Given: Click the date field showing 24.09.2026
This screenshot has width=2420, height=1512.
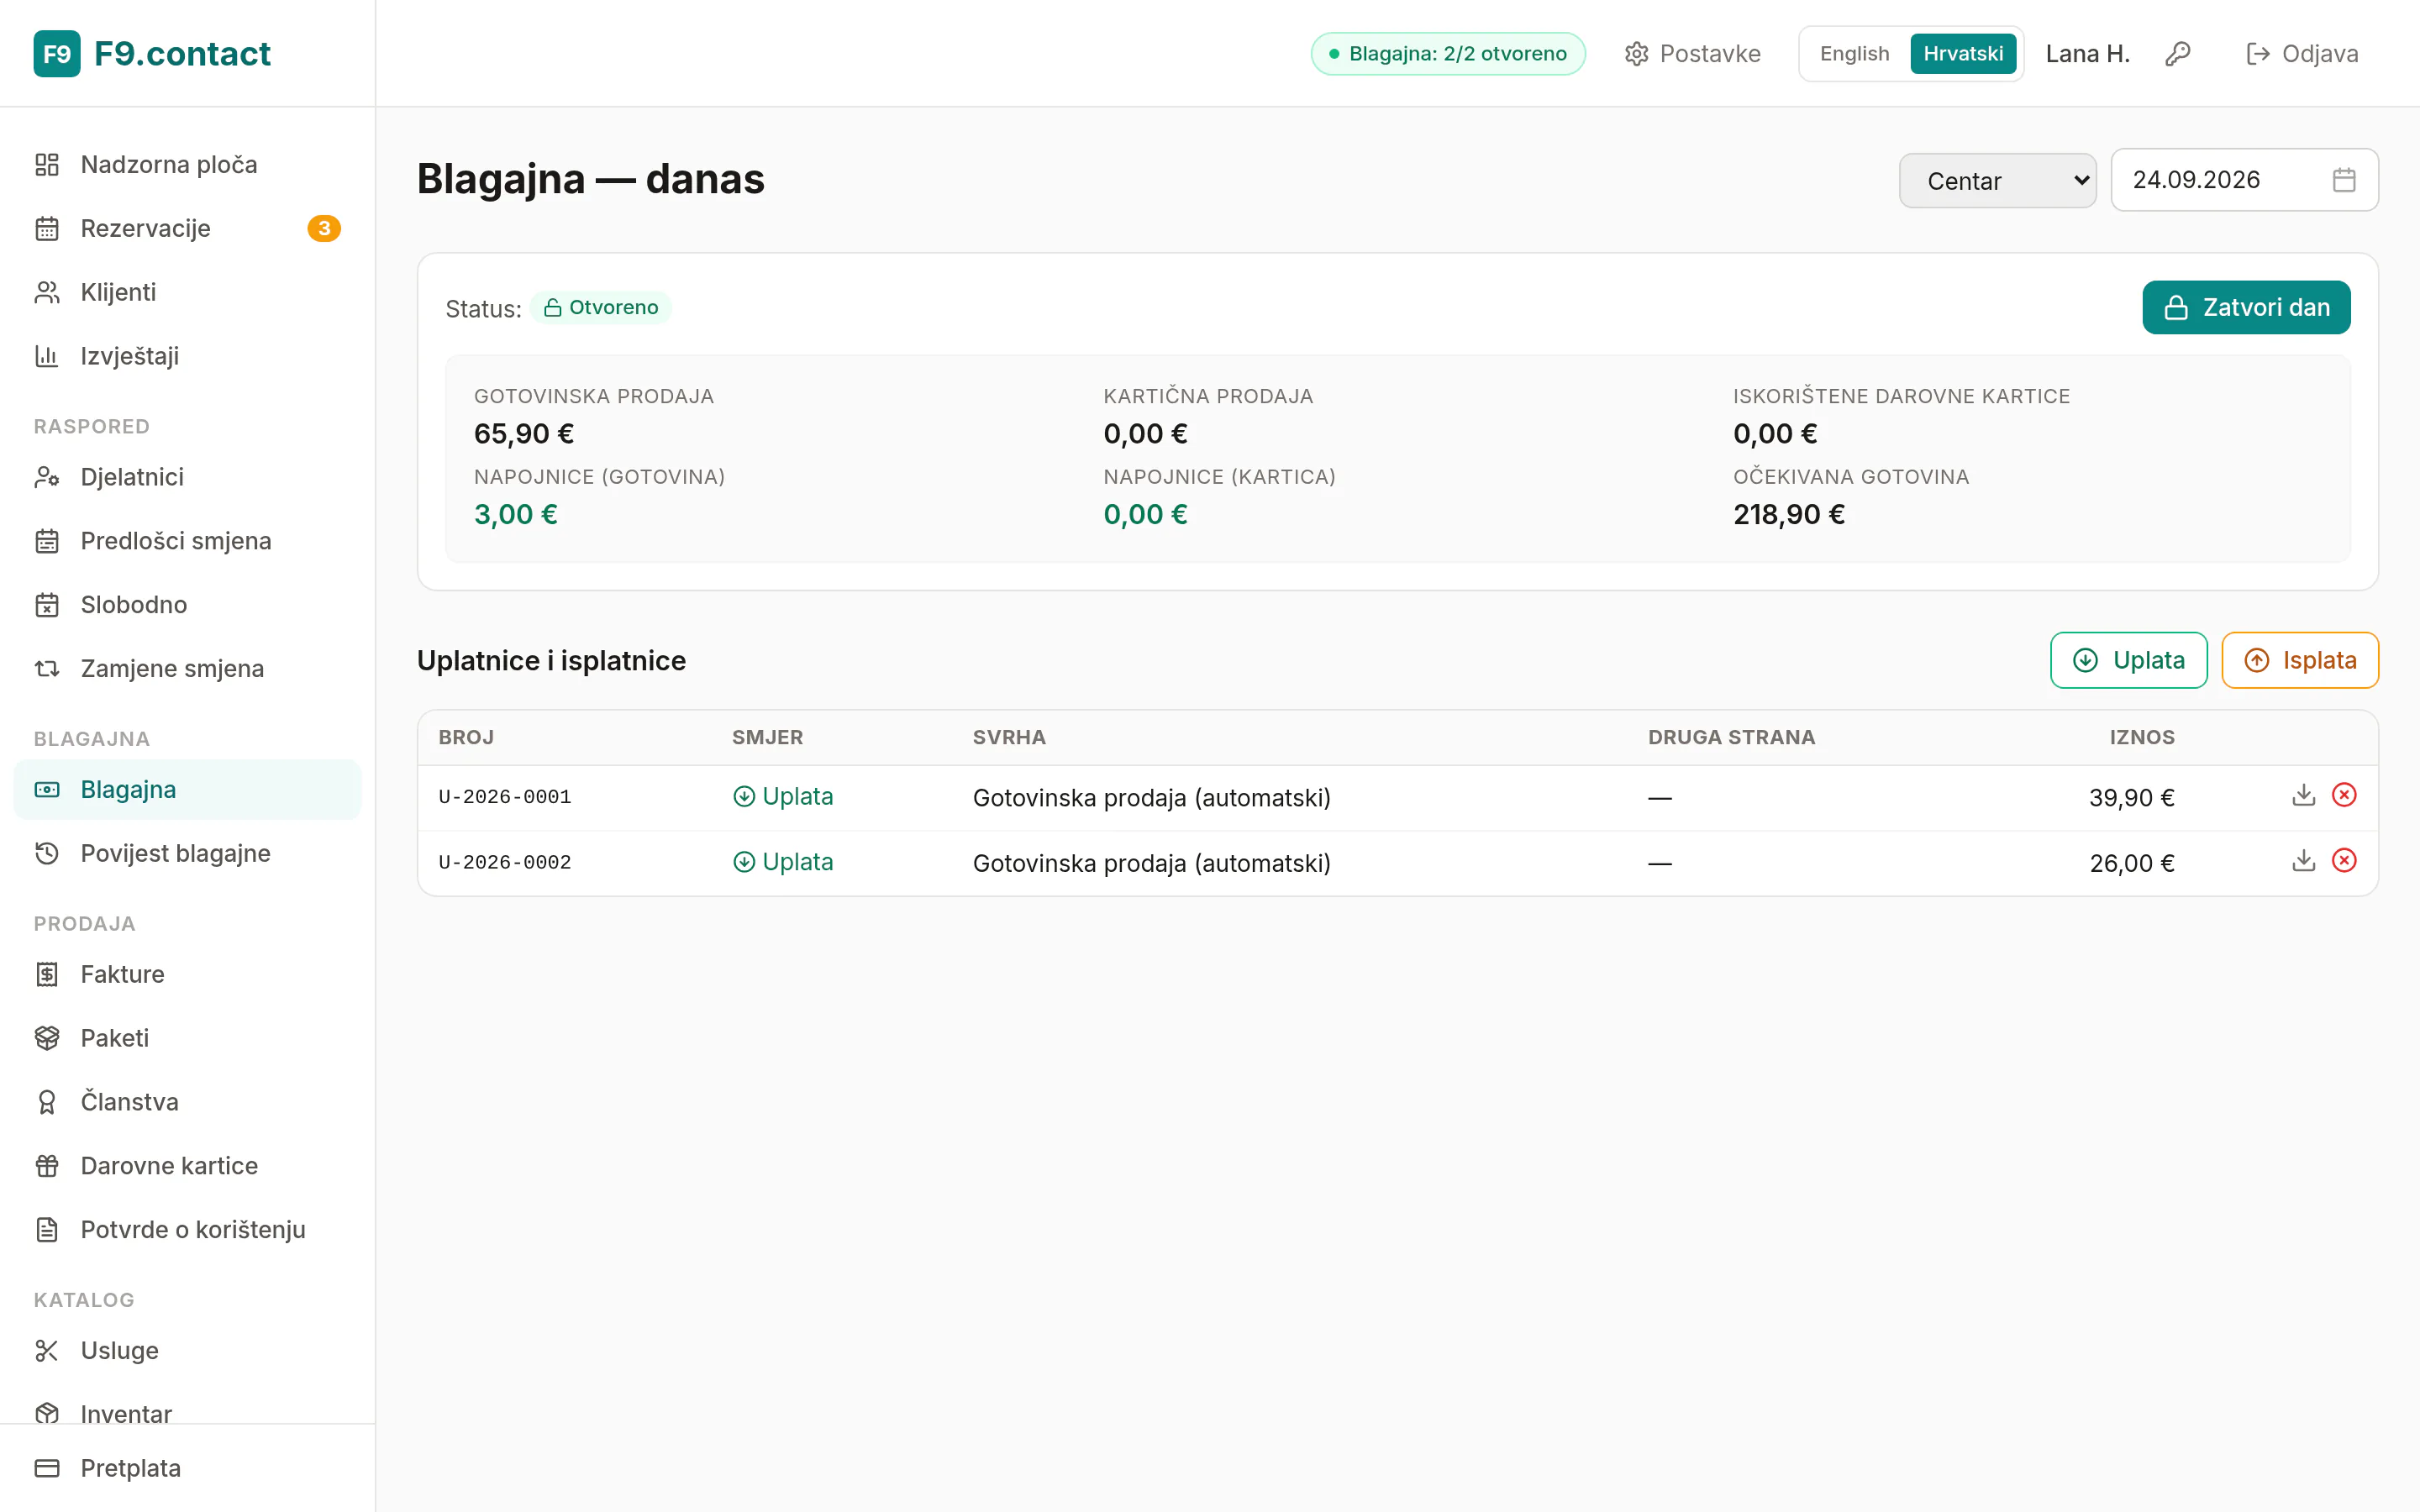Looking at the screenshot, I should (x=2244, y=180).
